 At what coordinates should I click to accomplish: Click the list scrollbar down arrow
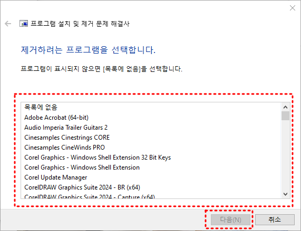(x=285, y=194)
